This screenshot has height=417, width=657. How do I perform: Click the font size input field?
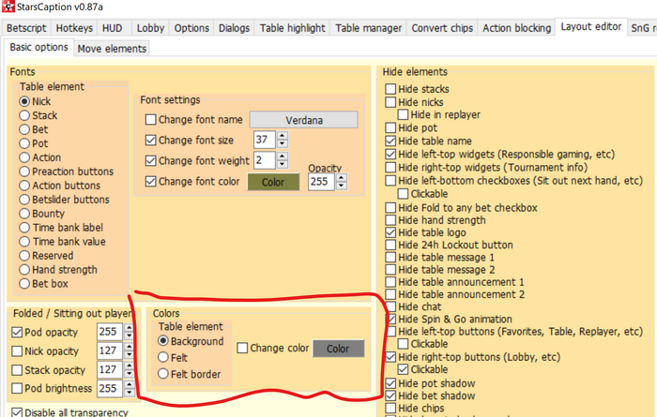coord(264,140)
